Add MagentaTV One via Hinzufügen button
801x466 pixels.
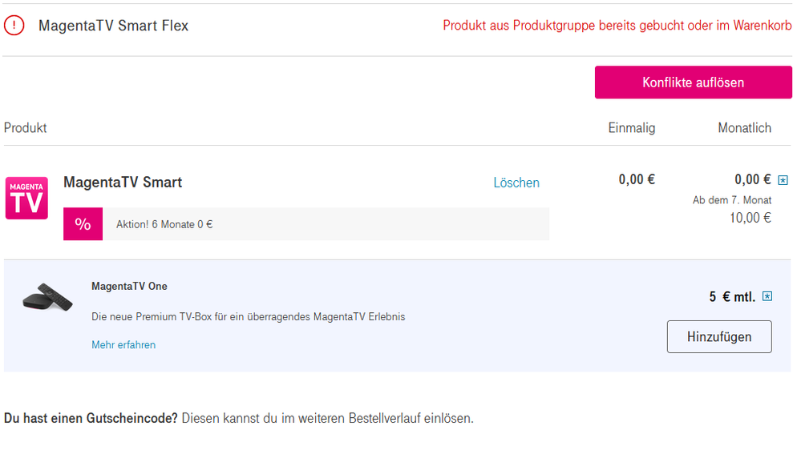coord(719,336)
